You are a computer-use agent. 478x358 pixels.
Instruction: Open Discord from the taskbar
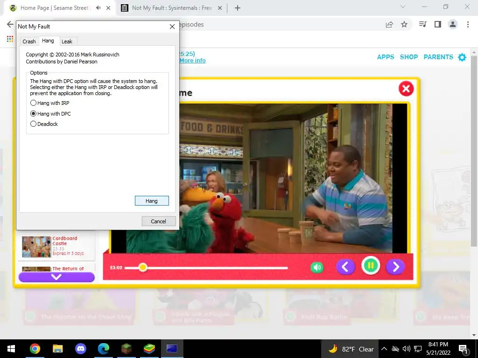click(80, 349)
